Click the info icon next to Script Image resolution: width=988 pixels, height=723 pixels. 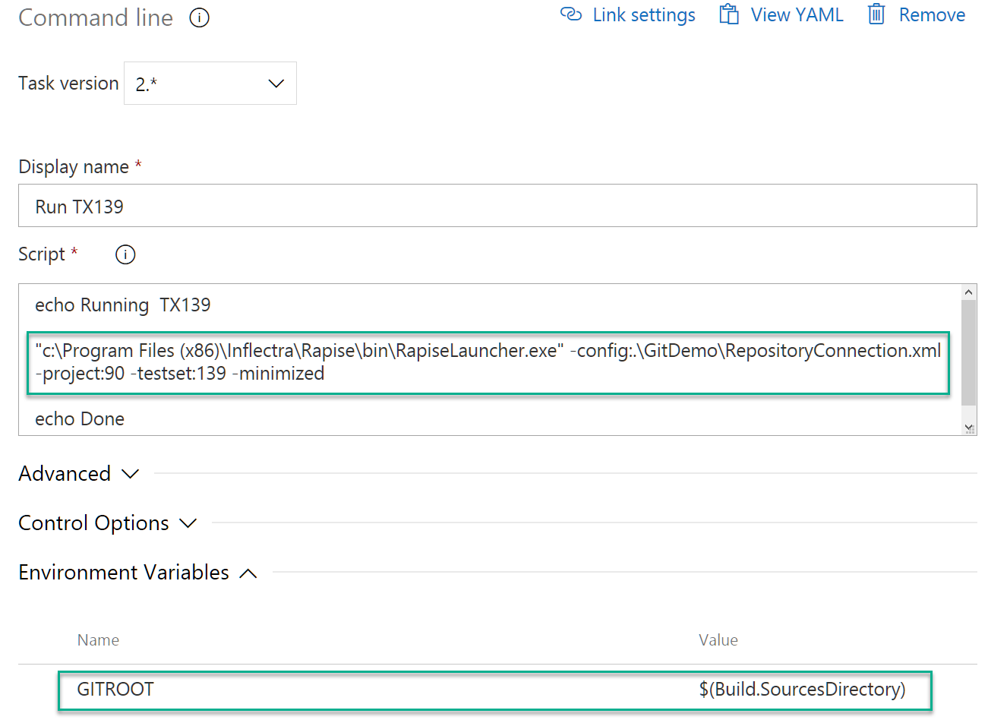[125, 254]
